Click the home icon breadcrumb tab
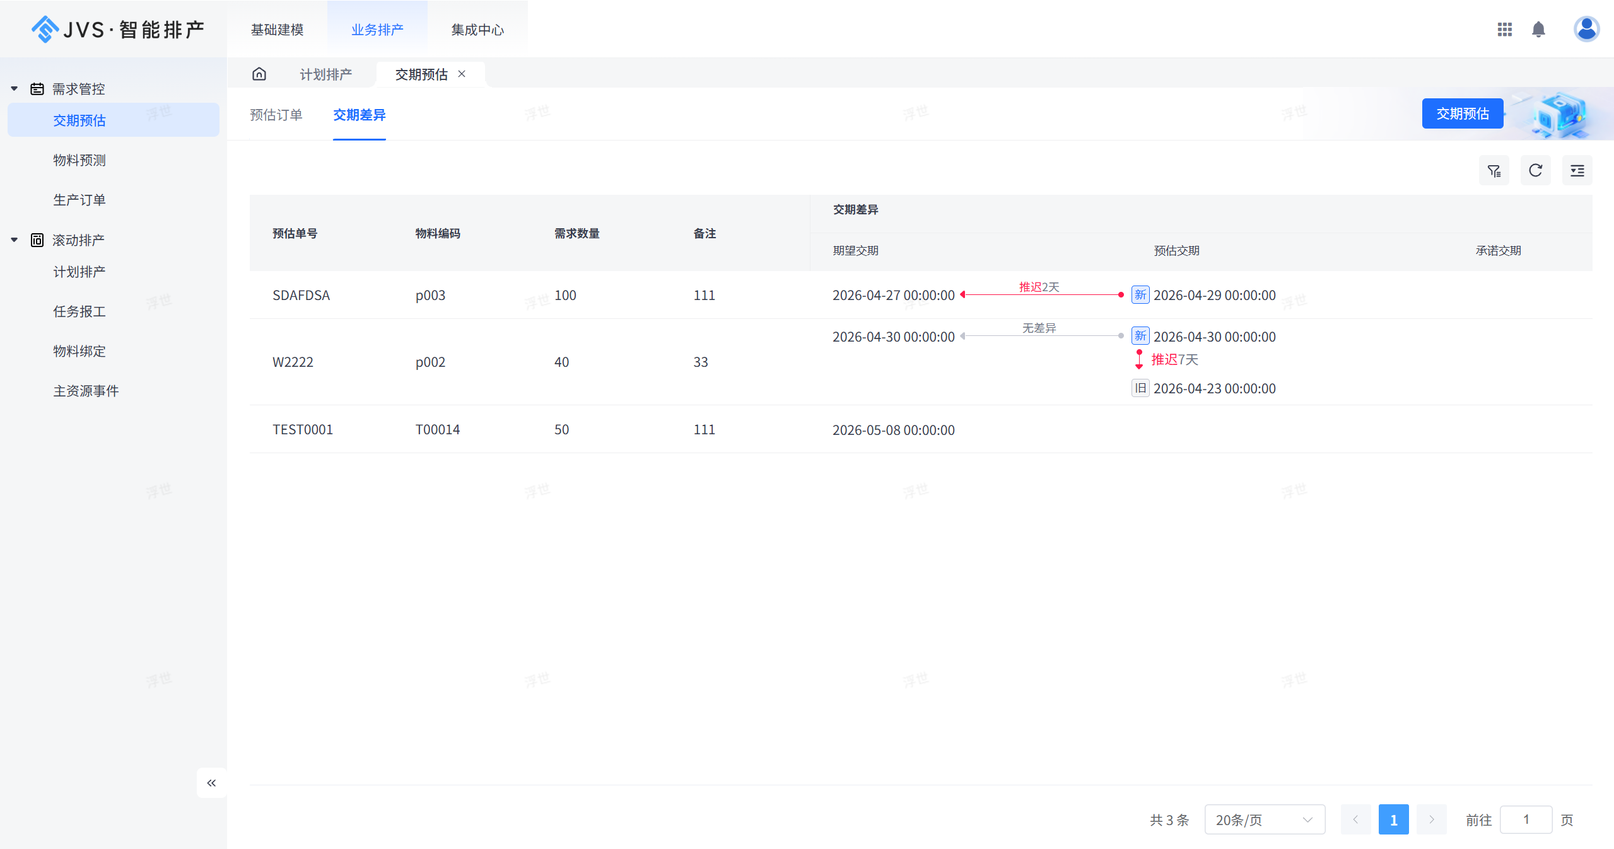This screenshot has height=849, width=1614. 259,74
